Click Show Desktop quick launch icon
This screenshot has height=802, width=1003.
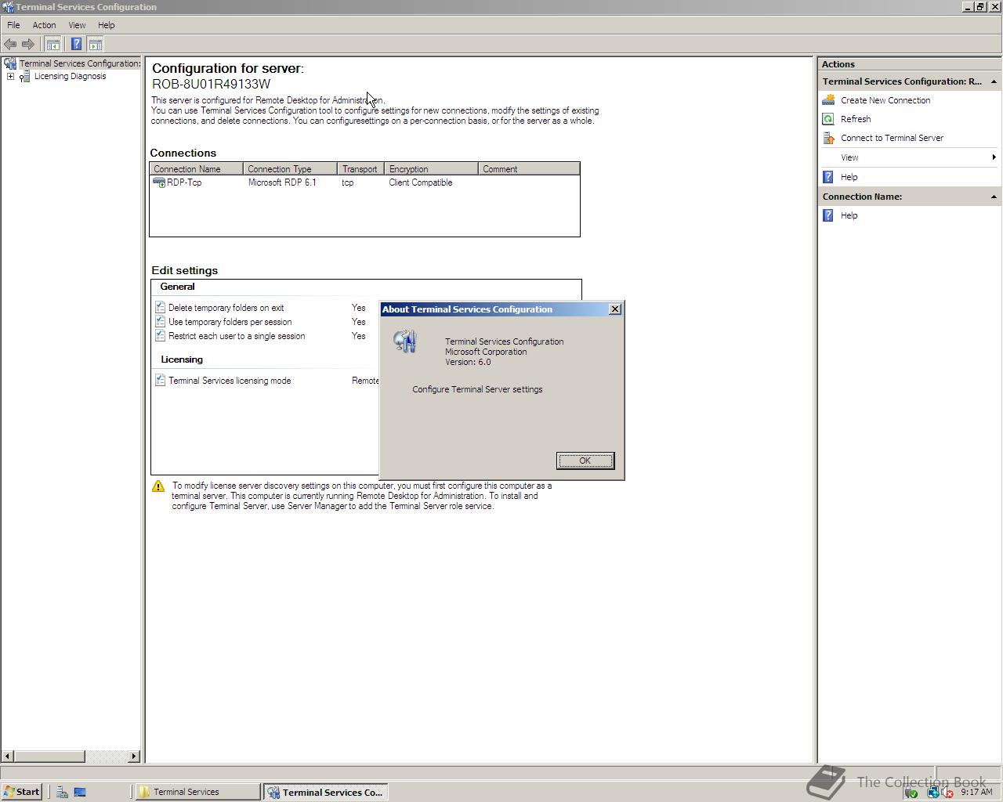(80, 792)
